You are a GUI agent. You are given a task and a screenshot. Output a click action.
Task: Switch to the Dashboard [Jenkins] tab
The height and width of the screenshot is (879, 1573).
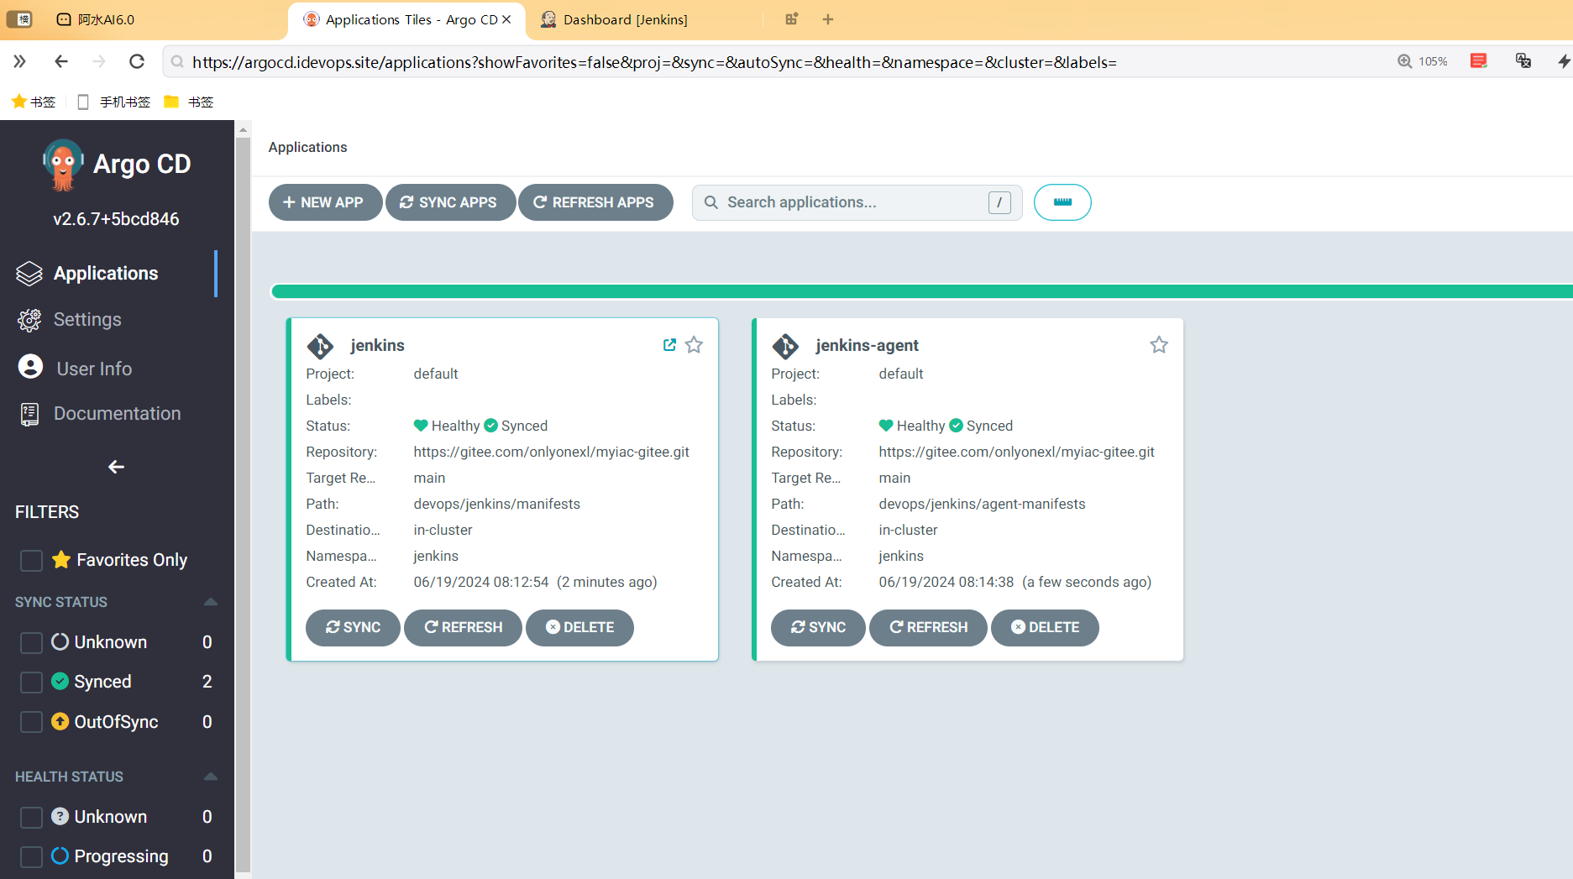625,19
